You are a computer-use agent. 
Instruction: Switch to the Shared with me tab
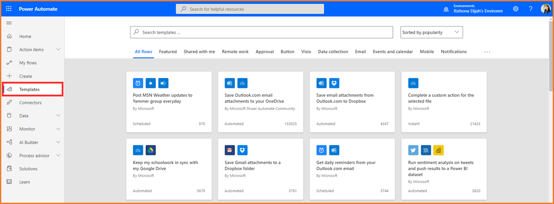[x=199, y=52]
